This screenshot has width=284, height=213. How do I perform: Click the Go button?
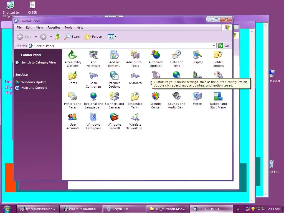click(224, 46)
